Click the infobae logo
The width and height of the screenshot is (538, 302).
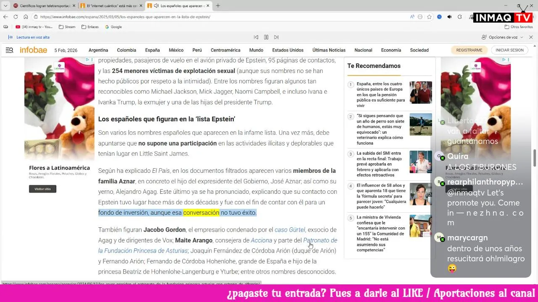click(34, 50)
